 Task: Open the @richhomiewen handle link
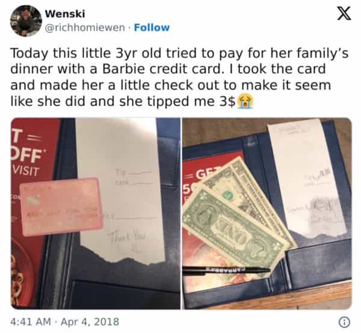point(85,28)
